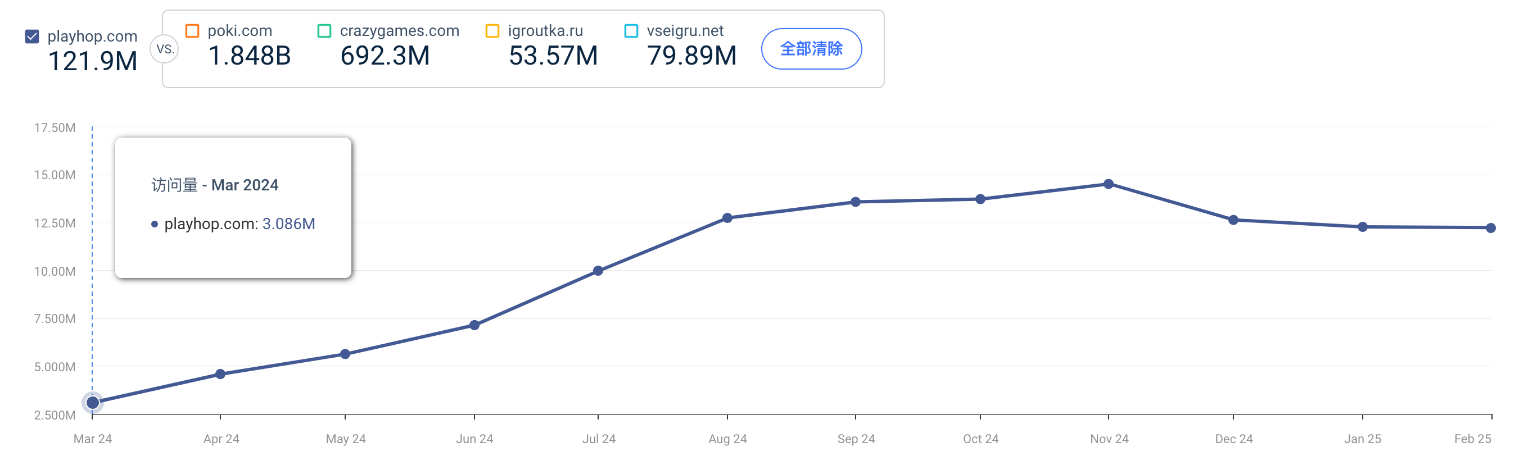Click the playhop.com 121.9M total
Viewport: 1519px width, 456px height.
(93, 61)
